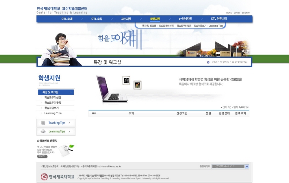Viewport: 289px width, 183px height.
Task: Click the footer 한국체육대학교 emblem logo
Action: 44,177
